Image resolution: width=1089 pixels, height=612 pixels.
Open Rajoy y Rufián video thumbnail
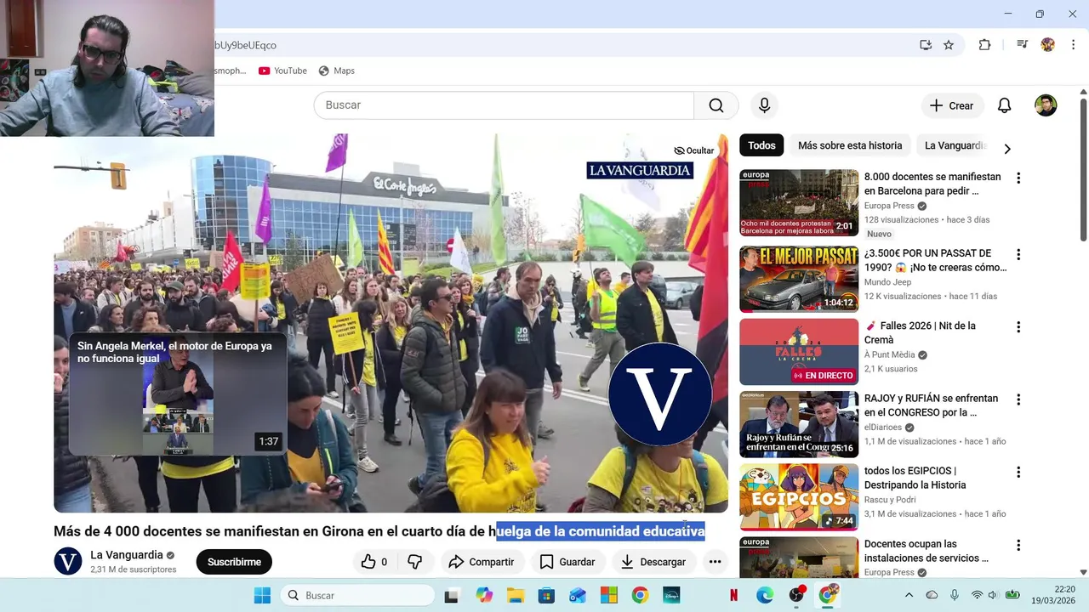(799, 425)
